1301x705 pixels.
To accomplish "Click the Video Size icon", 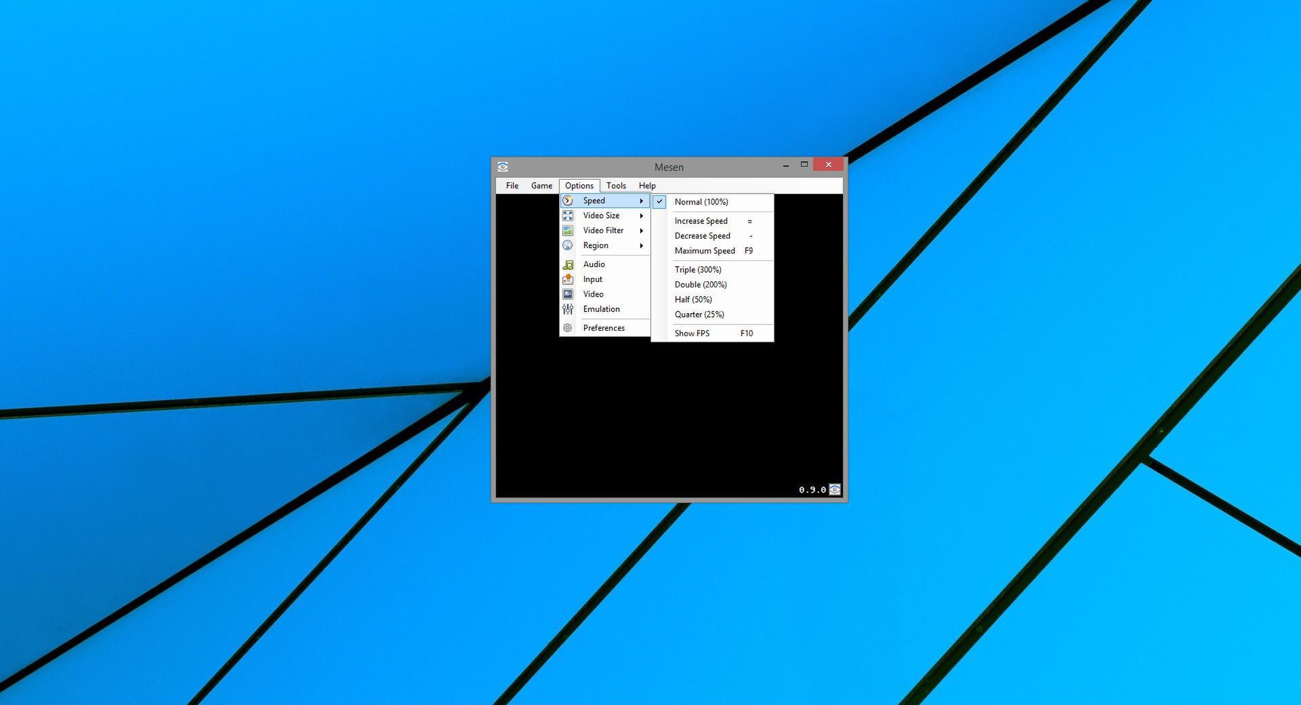I will (x=568, y=216).
